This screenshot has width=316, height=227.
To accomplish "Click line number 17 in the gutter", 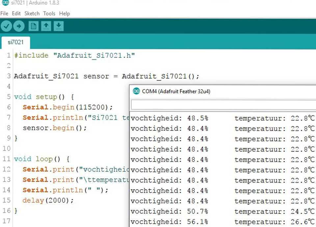I will coord(7,221).
